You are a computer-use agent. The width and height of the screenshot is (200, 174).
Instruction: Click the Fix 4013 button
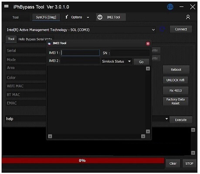point(176,90)
